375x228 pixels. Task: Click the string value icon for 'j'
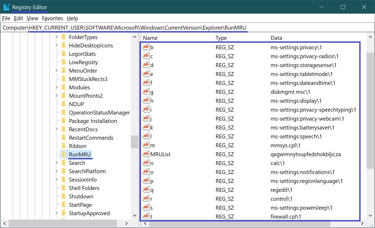click(146, 118)
